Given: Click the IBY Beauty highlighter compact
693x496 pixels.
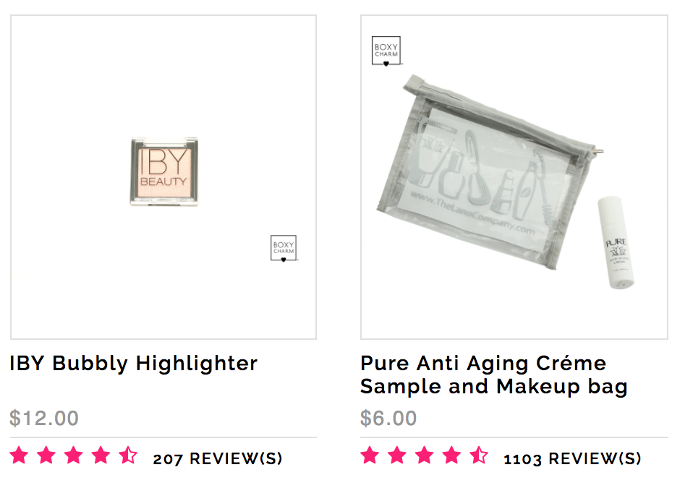Looking at the screenshot, I should coord(164,171).
